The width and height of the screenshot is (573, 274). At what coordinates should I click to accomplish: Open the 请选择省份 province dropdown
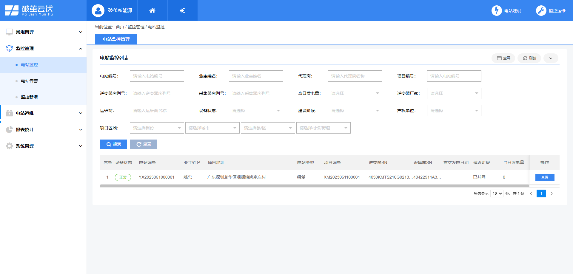click(157, 128)
